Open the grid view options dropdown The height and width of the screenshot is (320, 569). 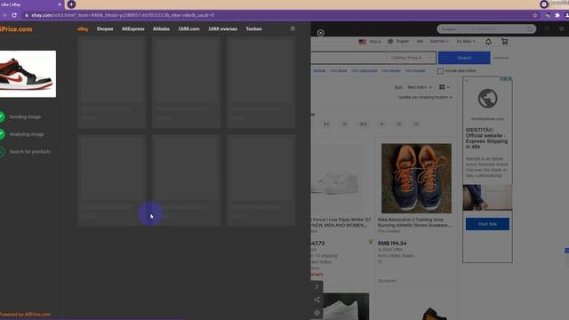(x=445, y=87)
